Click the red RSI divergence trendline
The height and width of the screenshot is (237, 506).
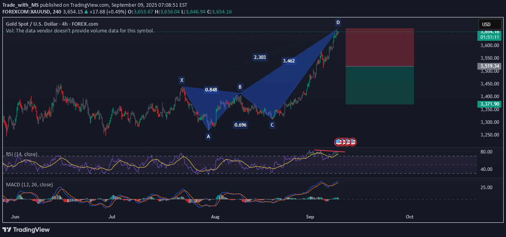click(x=329, y=151)
